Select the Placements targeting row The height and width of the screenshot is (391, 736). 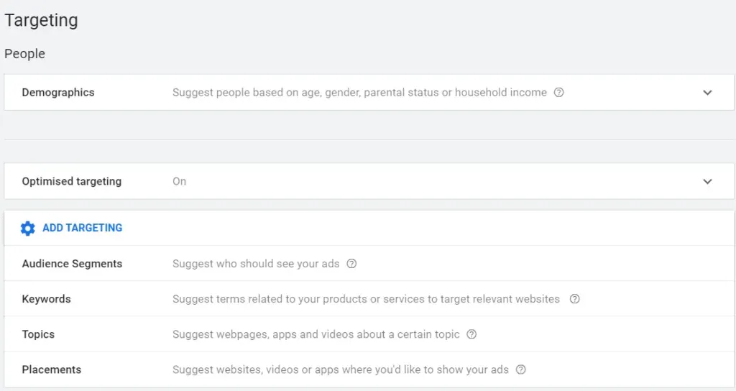pos(369,369)
